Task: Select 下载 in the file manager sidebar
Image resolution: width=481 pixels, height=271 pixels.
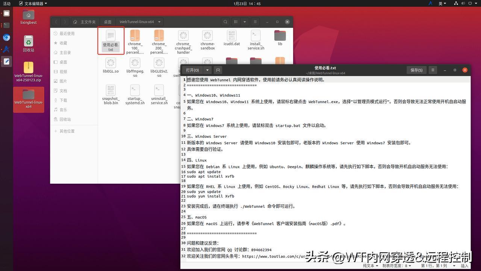Action: point(63,100)
